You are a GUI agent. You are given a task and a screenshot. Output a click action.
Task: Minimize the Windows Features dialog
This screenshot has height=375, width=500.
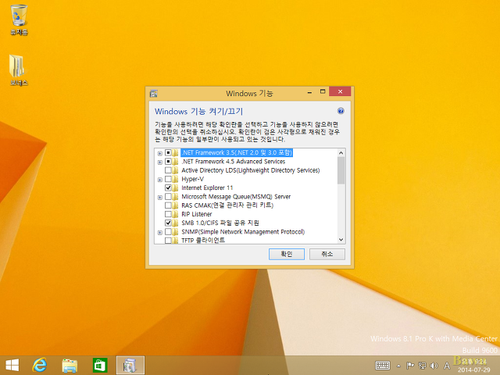pos(309,92)
